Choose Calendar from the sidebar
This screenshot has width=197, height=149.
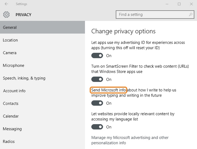(11, 116)
